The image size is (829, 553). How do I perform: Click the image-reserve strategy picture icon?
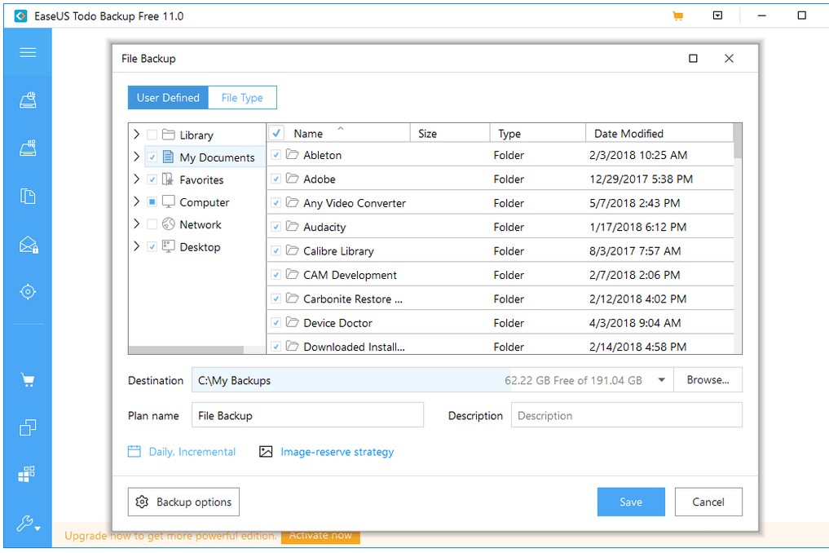[266, 451]
